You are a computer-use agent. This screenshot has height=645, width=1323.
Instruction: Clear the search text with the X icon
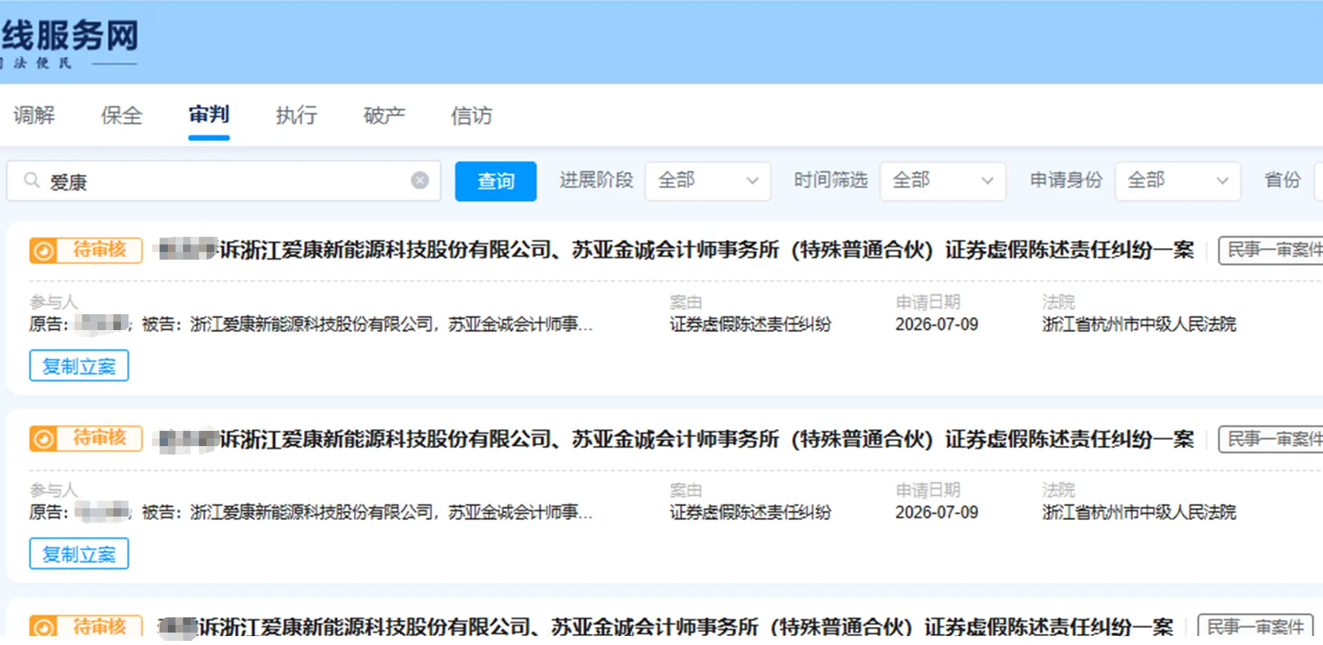click(420, 181)
